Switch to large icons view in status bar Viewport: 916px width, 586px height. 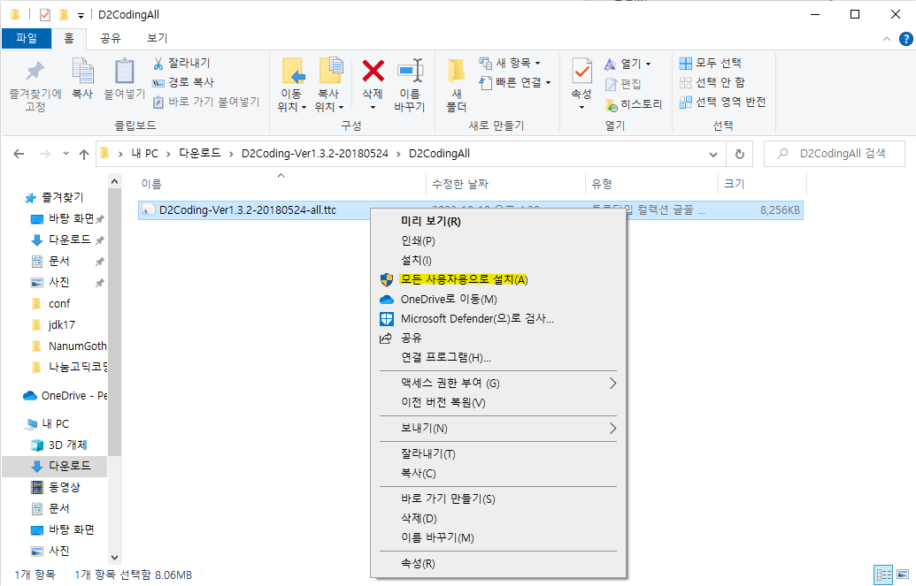[x=901, y=575]
